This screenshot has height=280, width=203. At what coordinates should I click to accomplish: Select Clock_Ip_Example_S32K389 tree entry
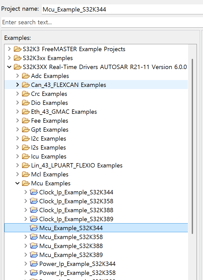(x=76, y=219)
